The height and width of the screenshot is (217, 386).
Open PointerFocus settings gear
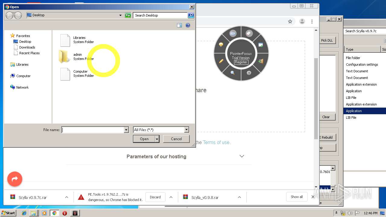(x=249, y=73)
